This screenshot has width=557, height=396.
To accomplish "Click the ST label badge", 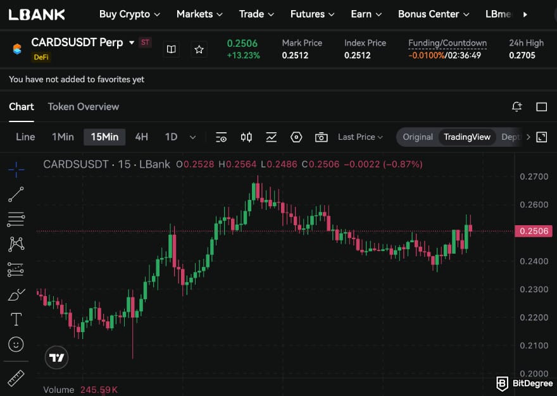I will (x=145, y=42).
